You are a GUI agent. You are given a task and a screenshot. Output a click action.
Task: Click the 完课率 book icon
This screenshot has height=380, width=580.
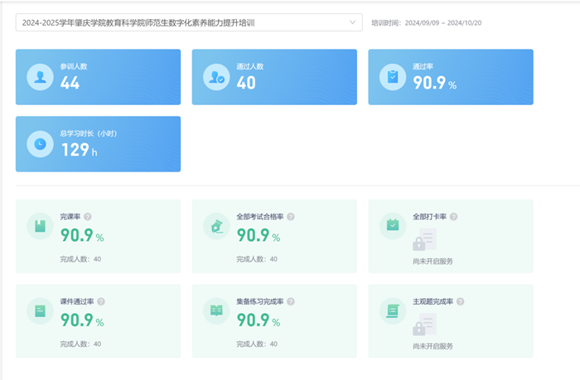pyautogui.click(x=39, y=226)
